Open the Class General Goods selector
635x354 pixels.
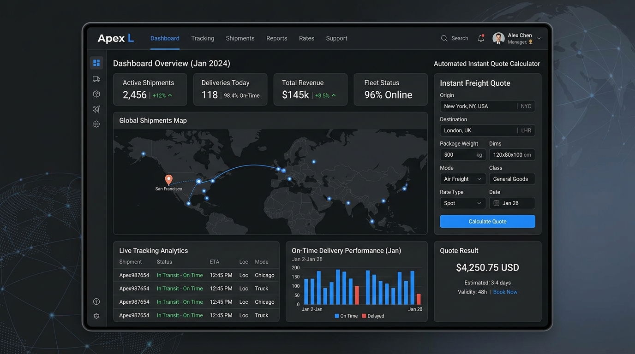tap(512, 179)
